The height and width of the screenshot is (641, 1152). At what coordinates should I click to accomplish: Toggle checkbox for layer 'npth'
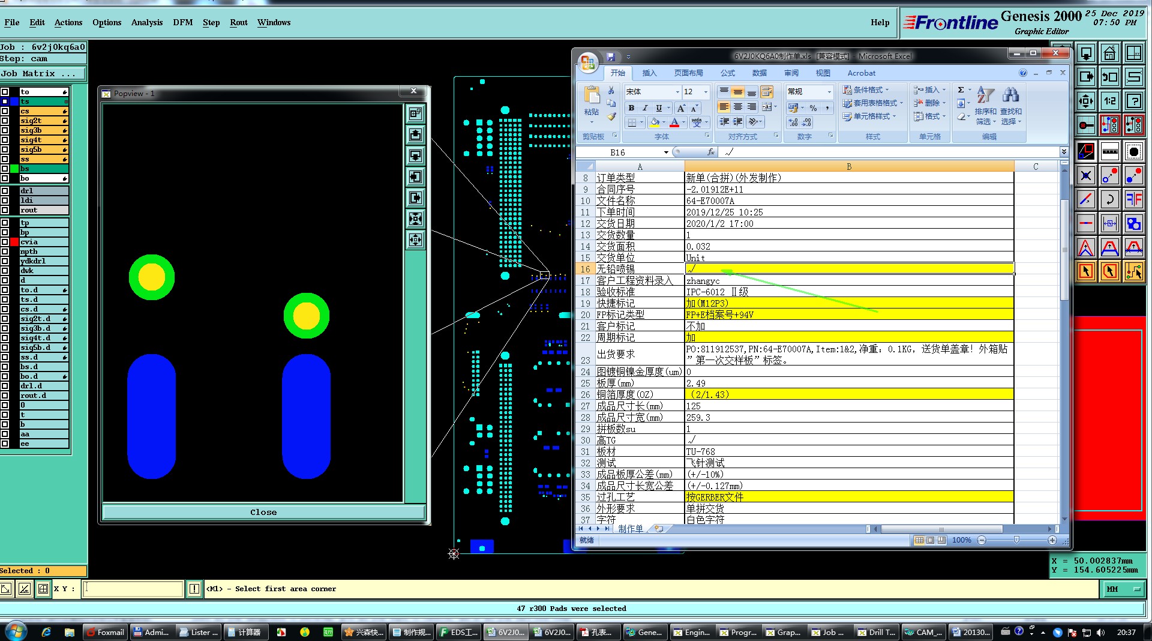click(5, 251)
